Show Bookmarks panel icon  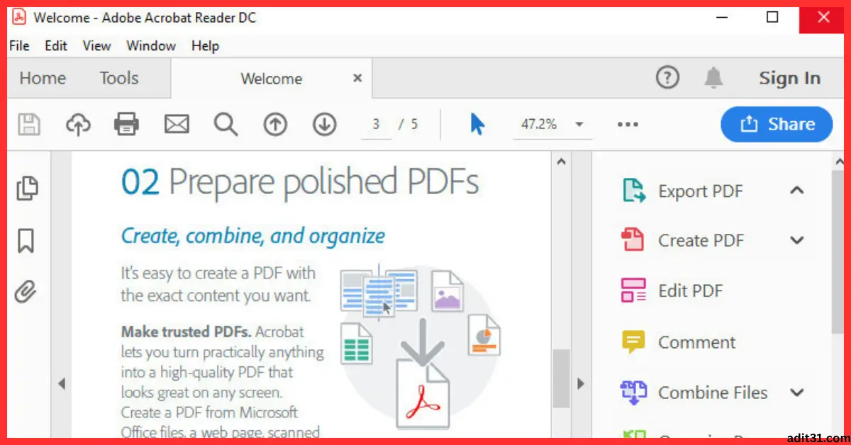[x=26, y=241]
